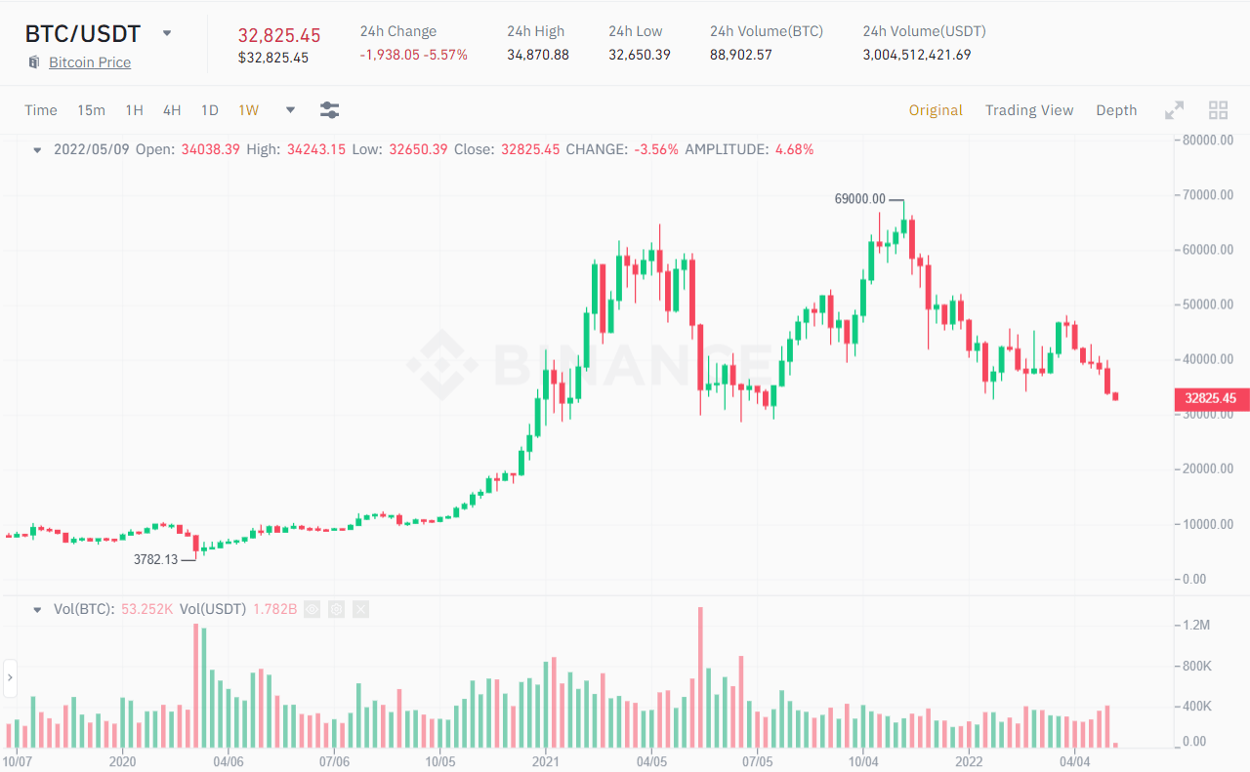Click the 10/04 date label on time axis
Image resolution: width=1250 pixels, height=772 pixels.
862,760
